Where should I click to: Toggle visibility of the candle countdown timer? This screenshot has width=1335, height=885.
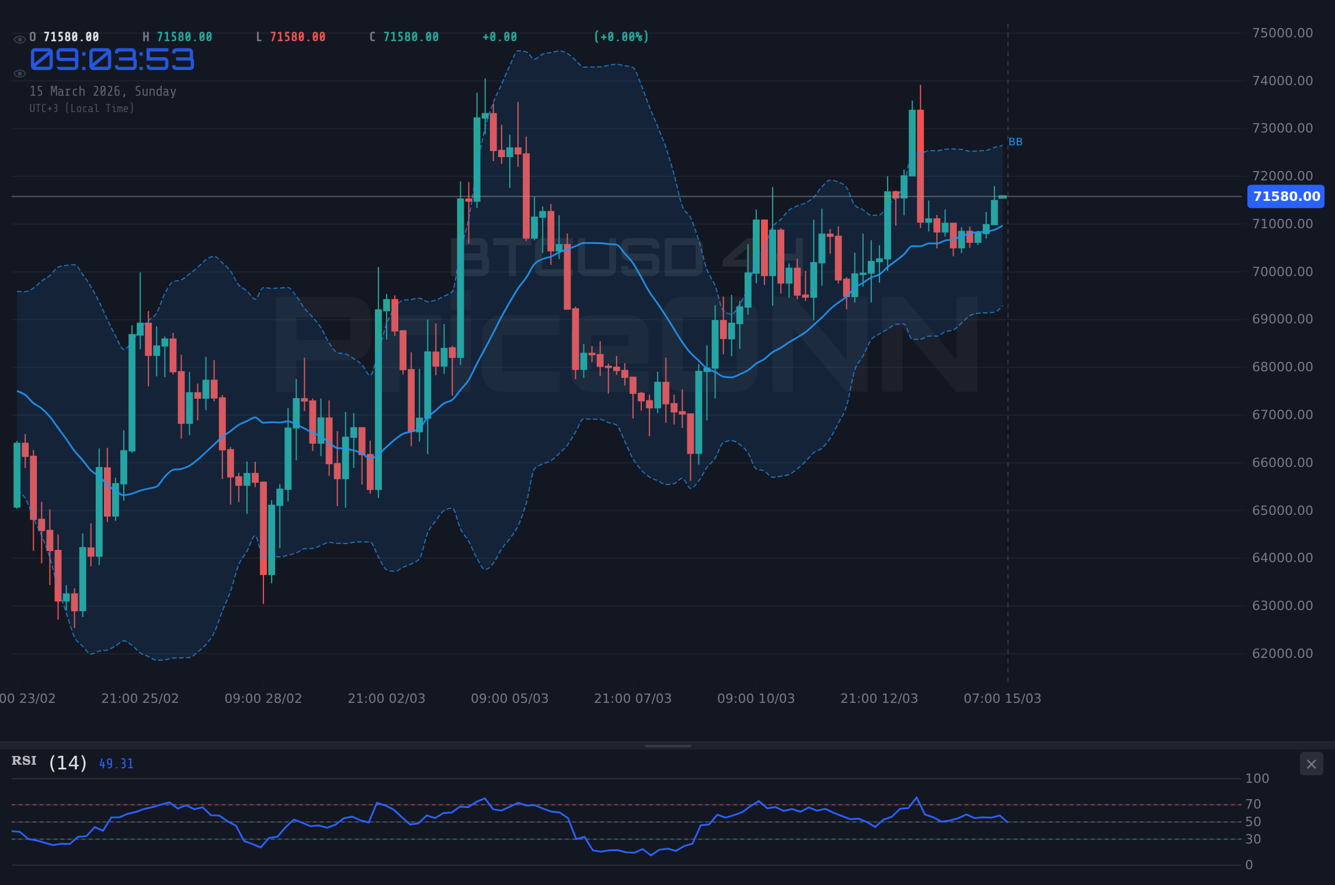tap(19, 73)
